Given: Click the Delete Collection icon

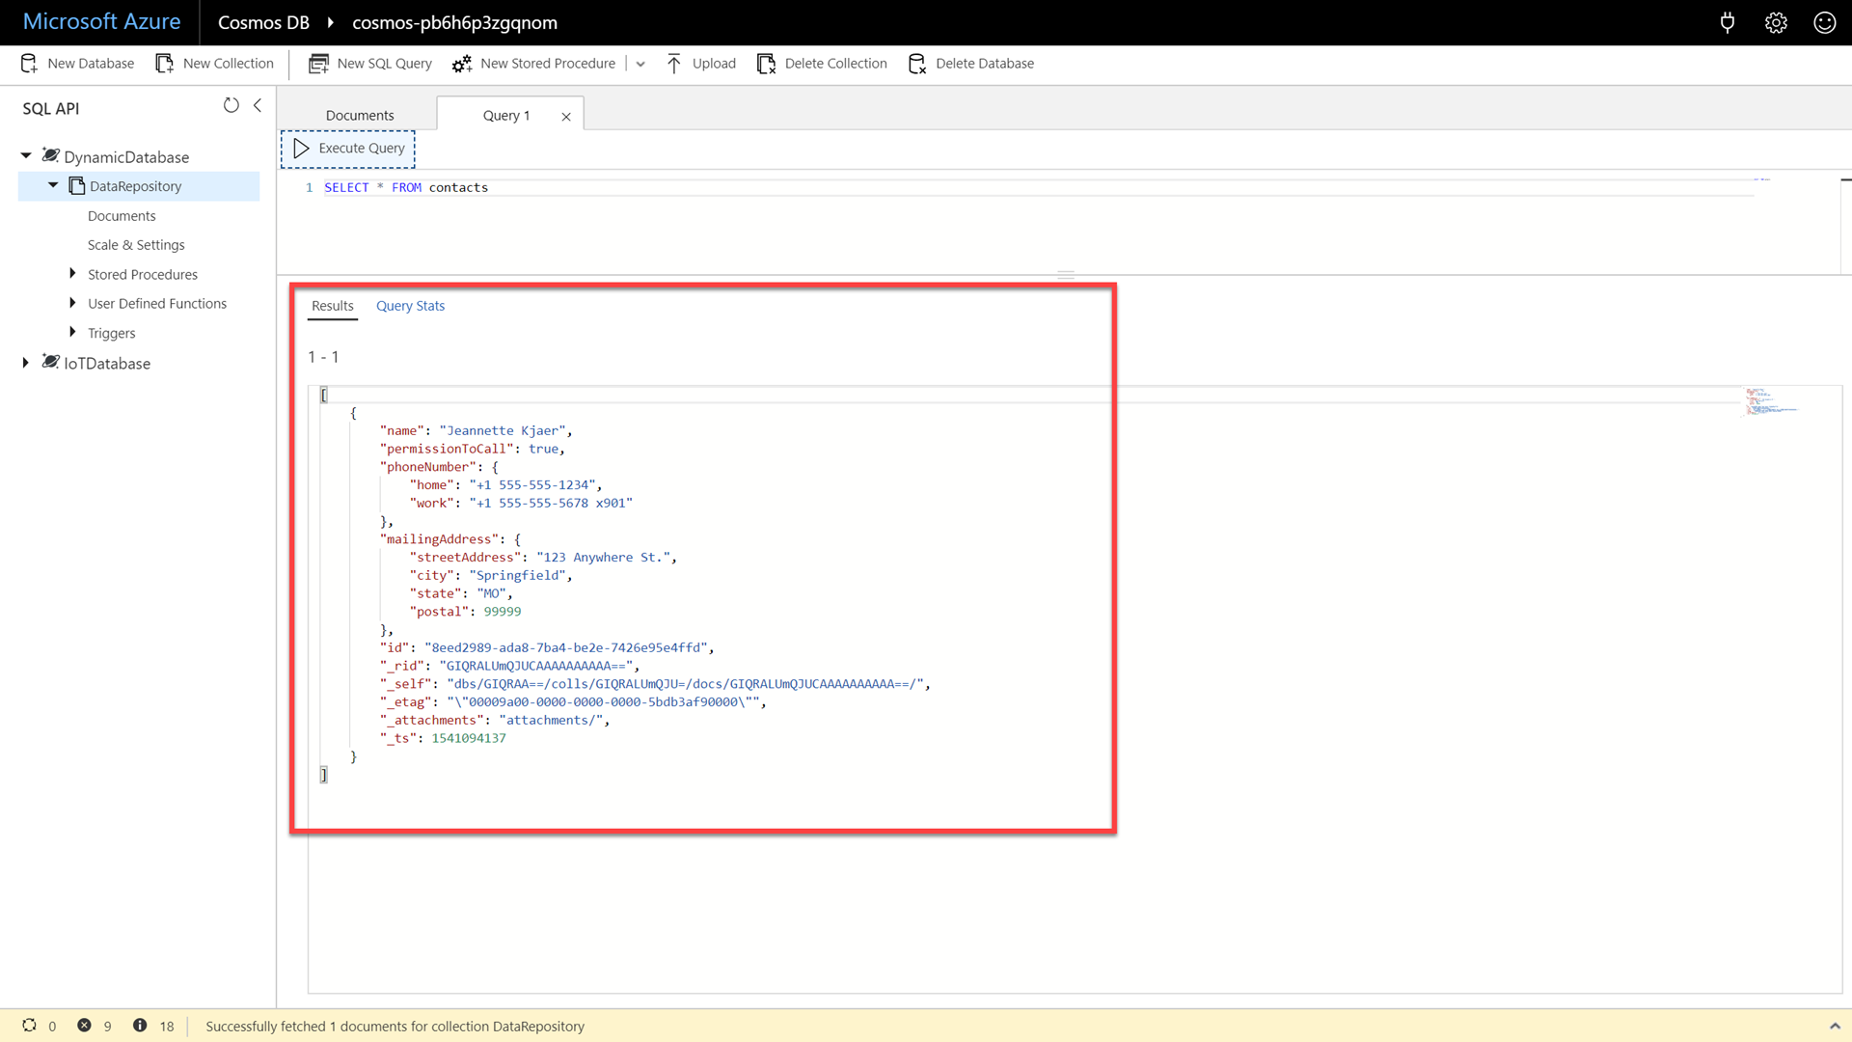Looking at the screenshot, I should click(766, 64).
